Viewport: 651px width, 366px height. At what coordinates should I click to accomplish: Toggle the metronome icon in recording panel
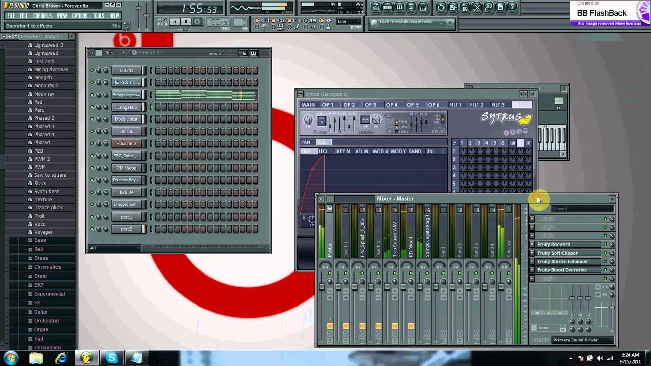coord(262,27)
